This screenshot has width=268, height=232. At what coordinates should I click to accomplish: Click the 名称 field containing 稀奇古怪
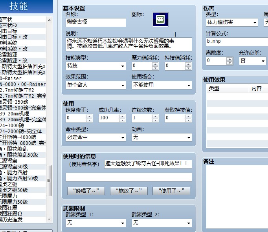[x=96, y=22]
